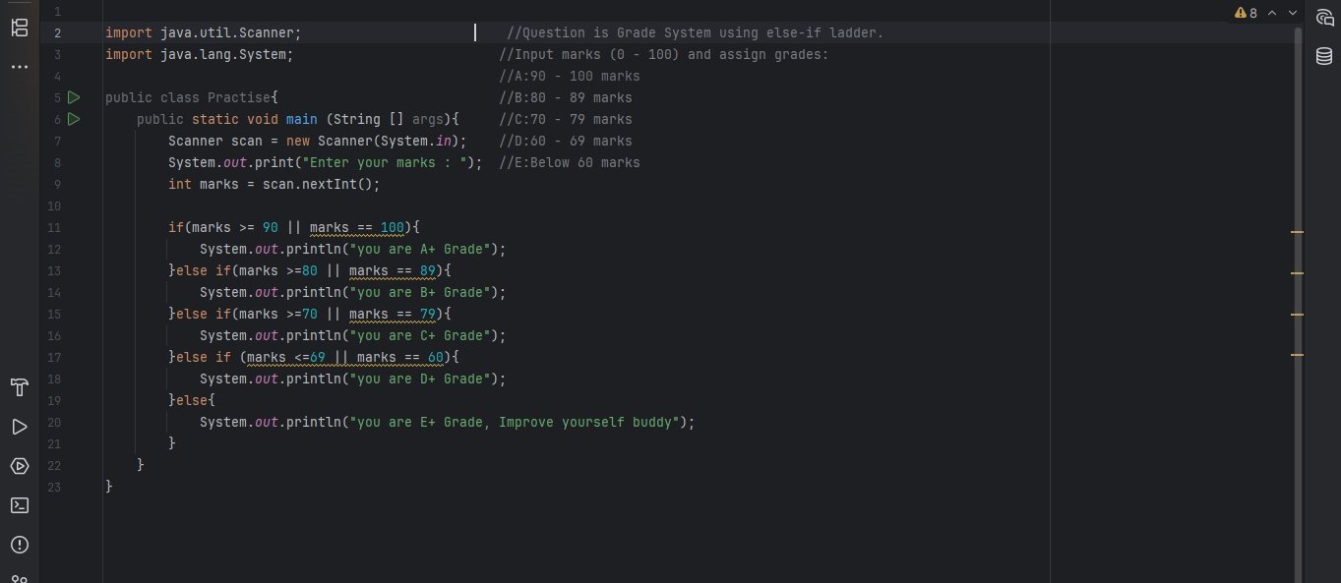Navigate to previous warning with up chevron
Screen dimensions: 1341x583
tap(1271, 13)
